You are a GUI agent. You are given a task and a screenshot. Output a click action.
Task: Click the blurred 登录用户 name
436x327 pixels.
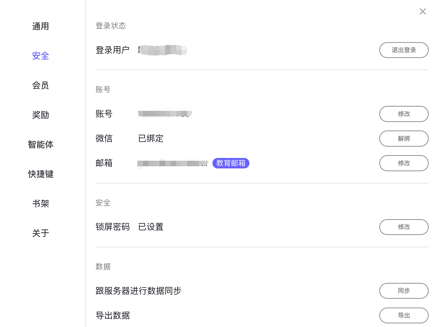(163, 50)
